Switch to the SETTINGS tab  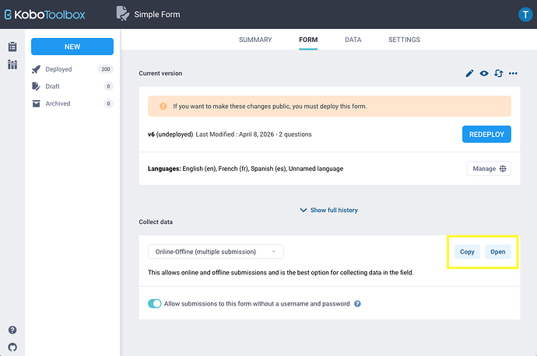404,40
